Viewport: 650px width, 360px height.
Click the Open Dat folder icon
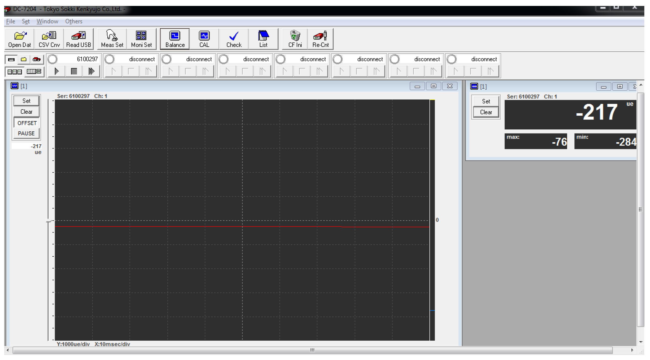click(x=20, y=39)
